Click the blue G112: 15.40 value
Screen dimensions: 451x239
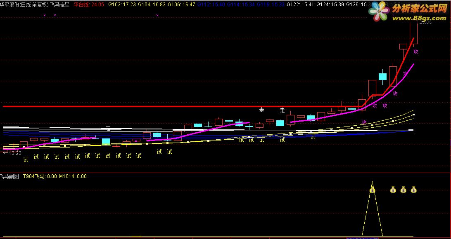211,5
